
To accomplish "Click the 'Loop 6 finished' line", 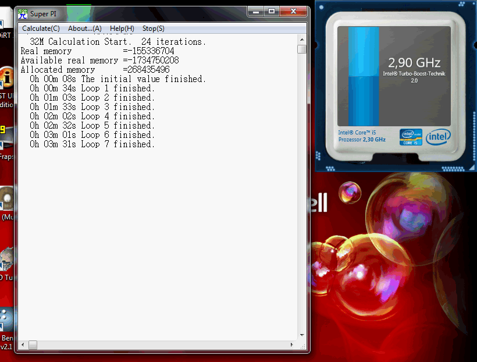I will (x=92, y=135).
